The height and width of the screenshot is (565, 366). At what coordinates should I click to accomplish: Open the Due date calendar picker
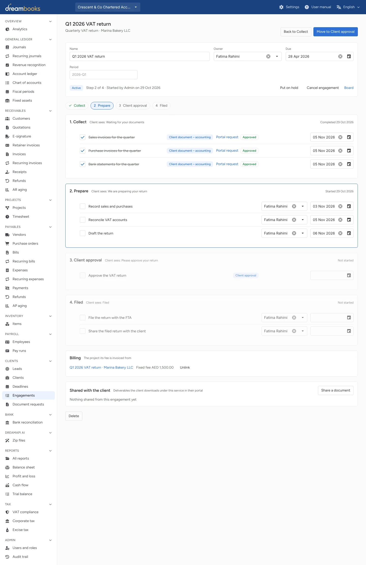coord(349,56)
